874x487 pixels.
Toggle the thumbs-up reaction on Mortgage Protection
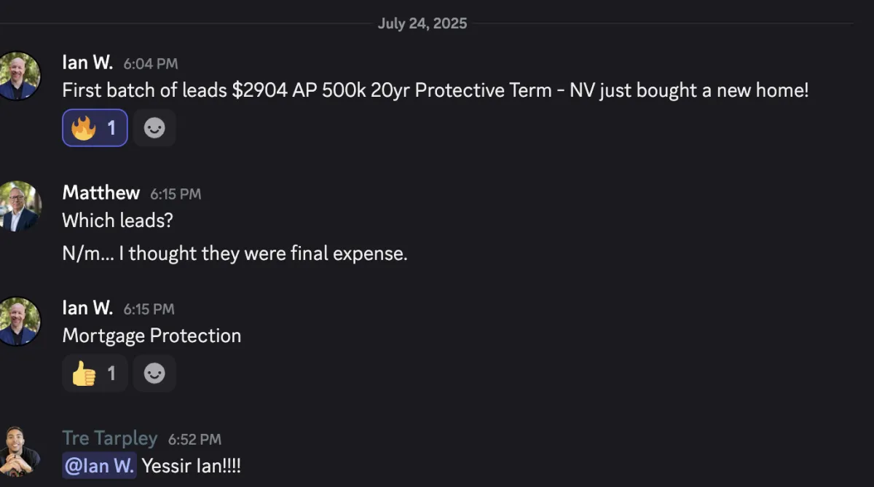pyautogui.click(x=95, y=373)
